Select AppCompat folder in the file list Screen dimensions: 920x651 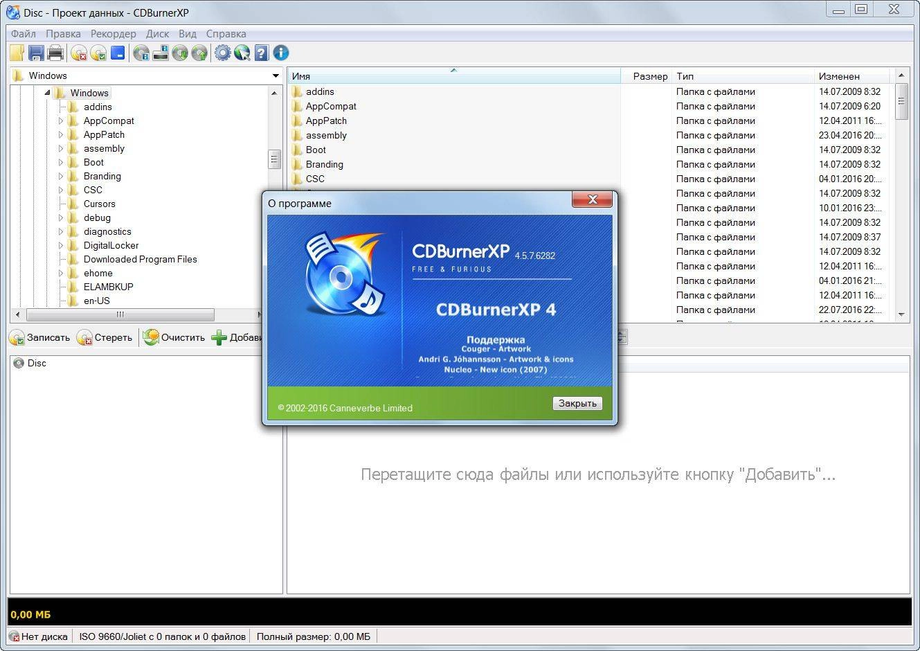pos(331,106)
